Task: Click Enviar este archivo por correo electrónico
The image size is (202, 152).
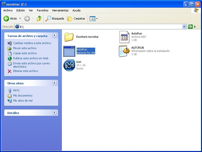Action: 31,65
